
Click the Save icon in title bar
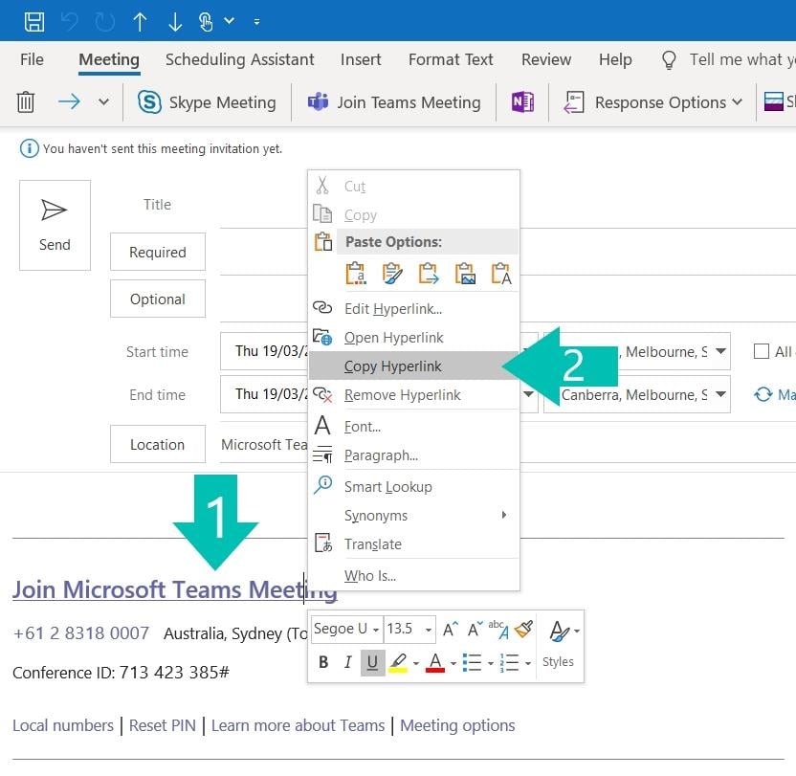tap(34, 20)
